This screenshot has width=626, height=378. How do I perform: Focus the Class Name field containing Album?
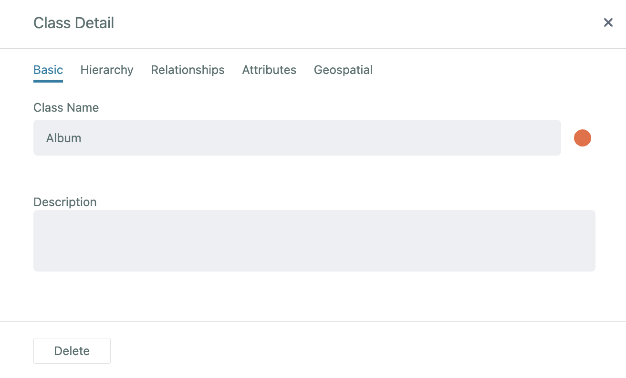297,137
